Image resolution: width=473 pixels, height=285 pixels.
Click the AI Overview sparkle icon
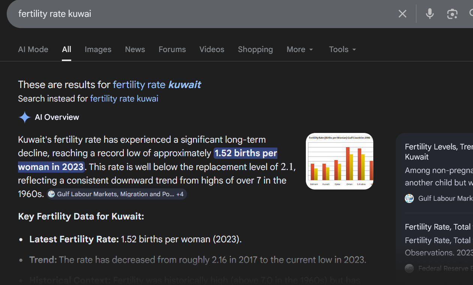(25, 117)
